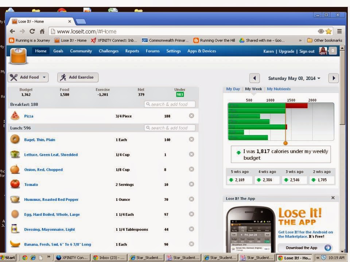Click the lettuce bowl icon
The width and height of the screenshot is (350, 262).
pos(15,154)
